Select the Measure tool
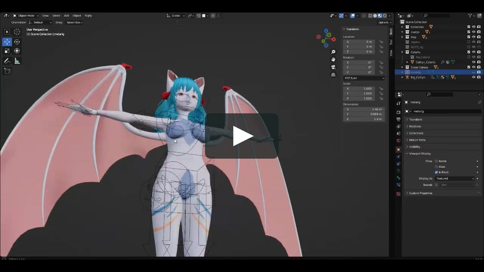 point(17,61)
